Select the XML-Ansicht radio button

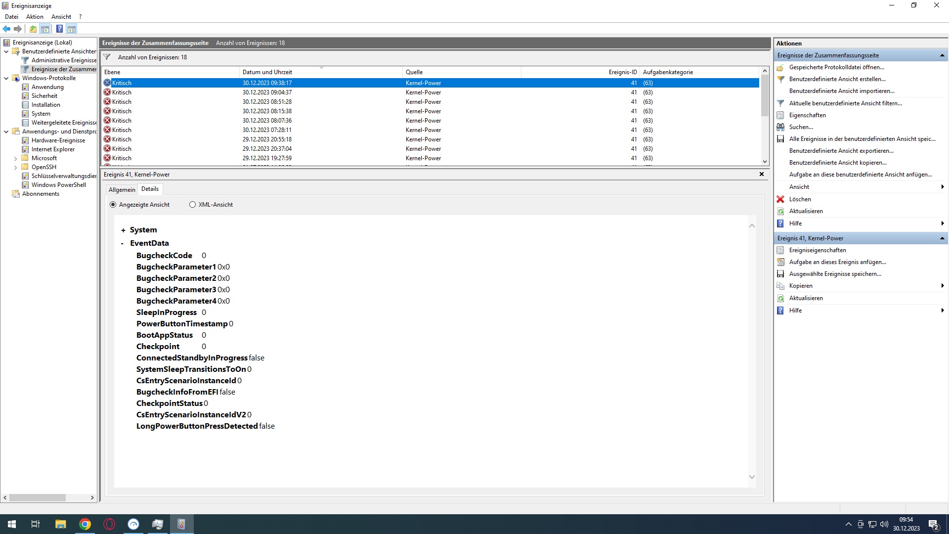point(192,205)
